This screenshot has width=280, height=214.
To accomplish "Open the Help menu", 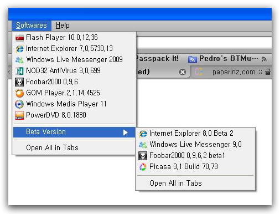I will coord(63,26).
